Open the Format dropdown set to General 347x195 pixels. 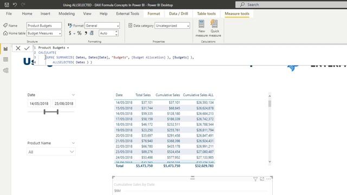(102, 25)
